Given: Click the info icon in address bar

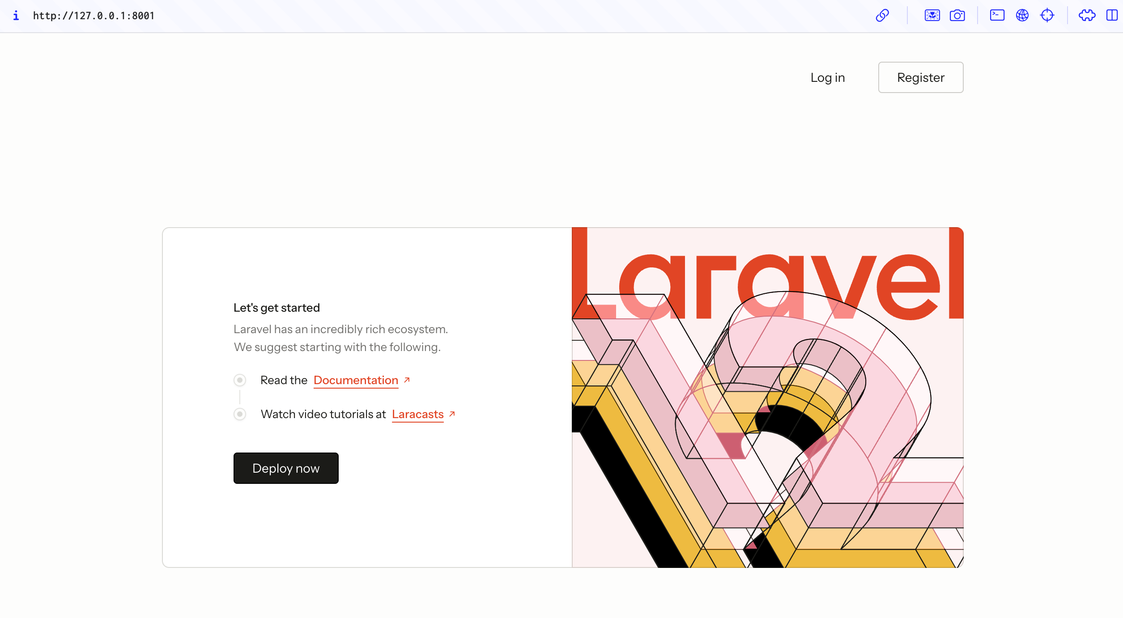Looking at the screenshot, I should [16, 15].
